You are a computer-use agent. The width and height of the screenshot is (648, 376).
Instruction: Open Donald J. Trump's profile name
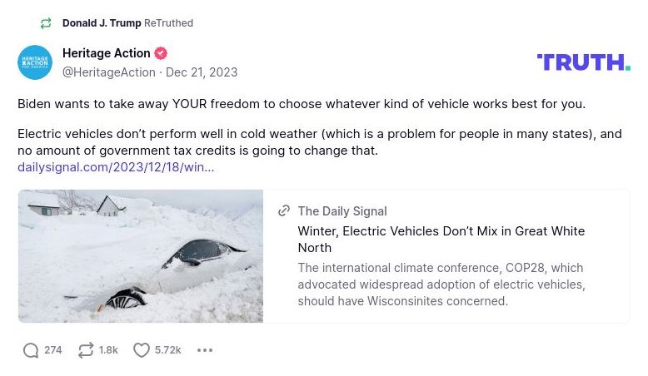coord(102,23)
